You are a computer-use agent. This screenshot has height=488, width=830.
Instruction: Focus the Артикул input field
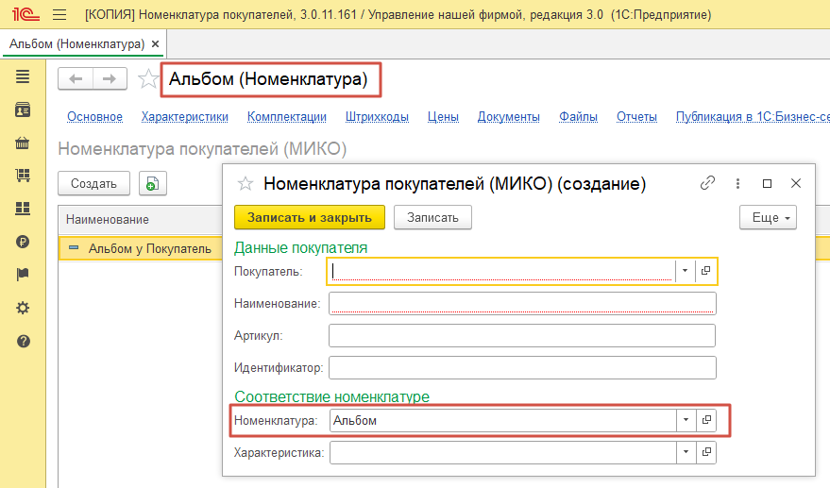pyautogui.click(x=522, y=336)
